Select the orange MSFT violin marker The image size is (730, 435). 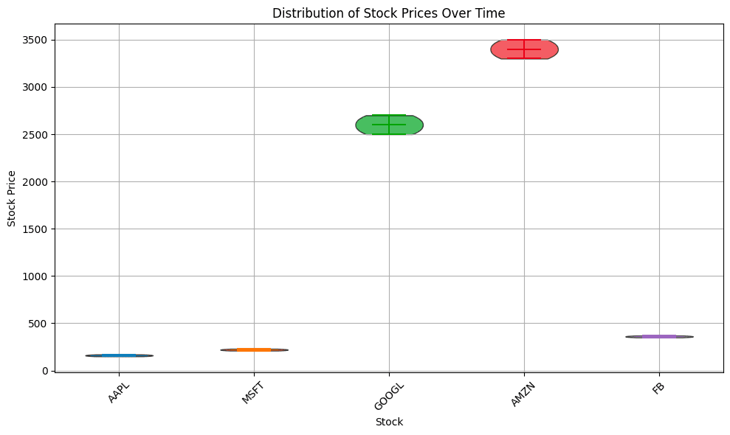pyautogui.click(x=254, y=349)
